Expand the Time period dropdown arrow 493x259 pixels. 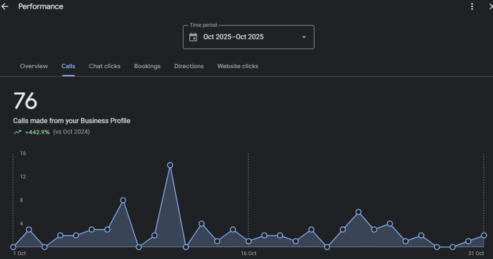pos(304,37)
